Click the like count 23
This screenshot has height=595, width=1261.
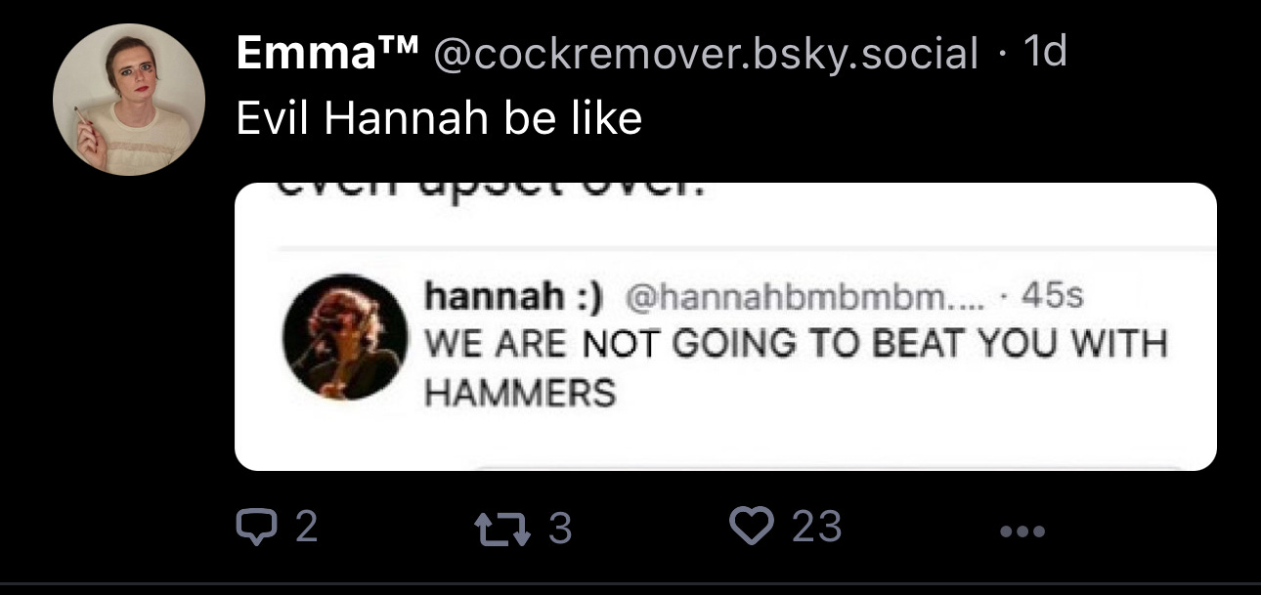[816, 528]
